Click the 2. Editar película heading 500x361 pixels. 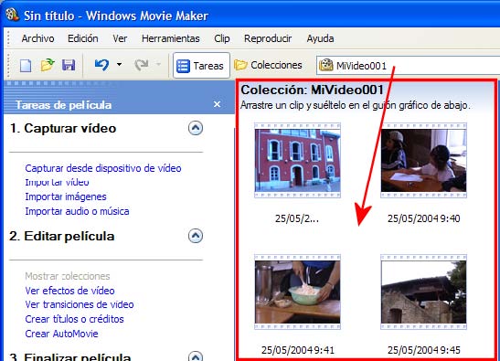click(62, 236)
